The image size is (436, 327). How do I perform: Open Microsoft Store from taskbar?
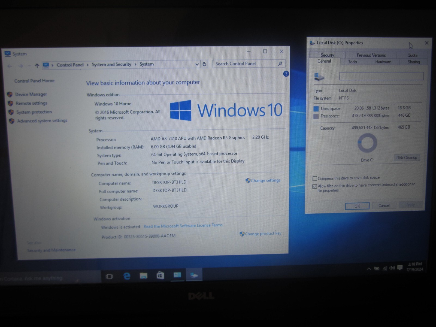pos(160,275)
